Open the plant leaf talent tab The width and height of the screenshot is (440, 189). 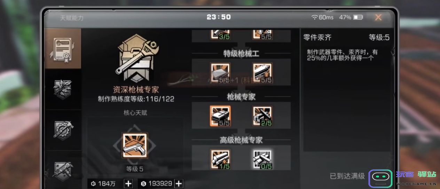[x=63, y=89]
